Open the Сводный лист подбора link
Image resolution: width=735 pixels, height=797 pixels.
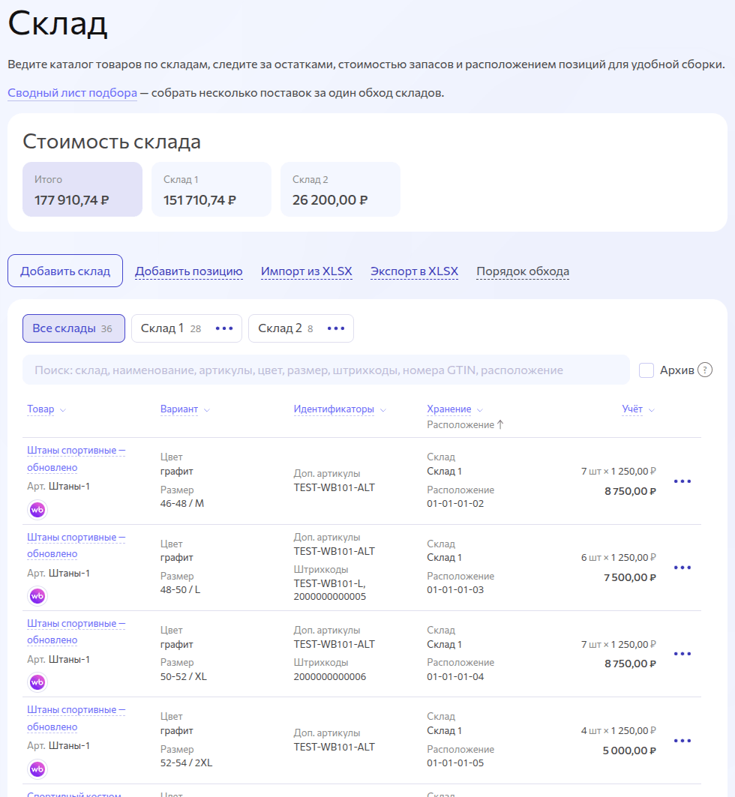pyautogui.click(x=72, y=93)
